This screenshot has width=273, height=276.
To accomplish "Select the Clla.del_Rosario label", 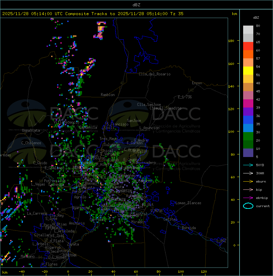I will click(155, 74).
